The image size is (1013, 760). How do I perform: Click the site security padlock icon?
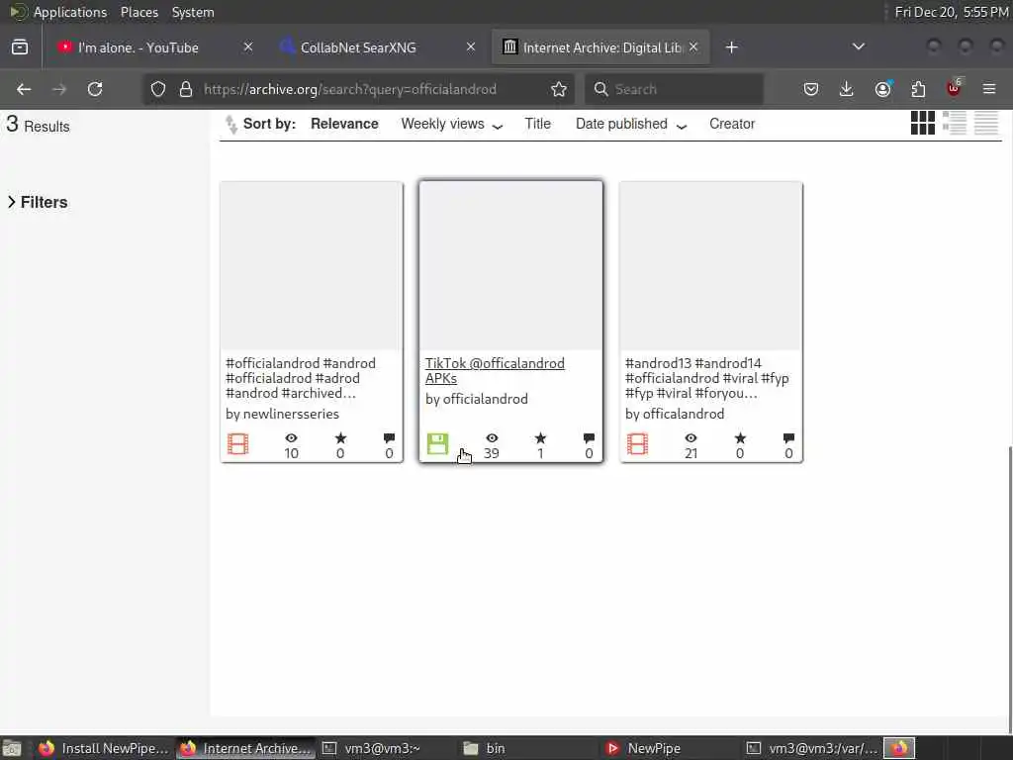(x=186, y=89)
